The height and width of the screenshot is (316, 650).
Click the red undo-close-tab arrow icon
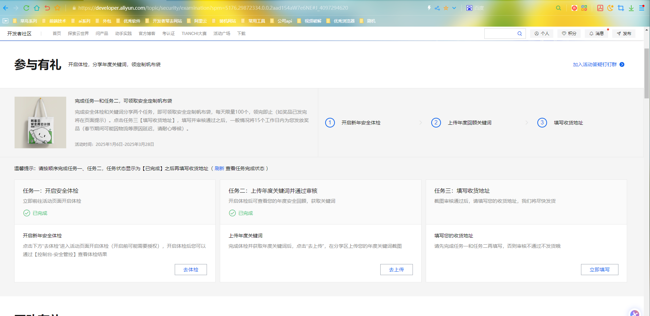pos(47,8)
